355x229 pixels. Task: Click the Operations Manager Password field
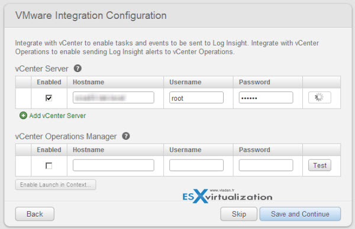point(266,165)
